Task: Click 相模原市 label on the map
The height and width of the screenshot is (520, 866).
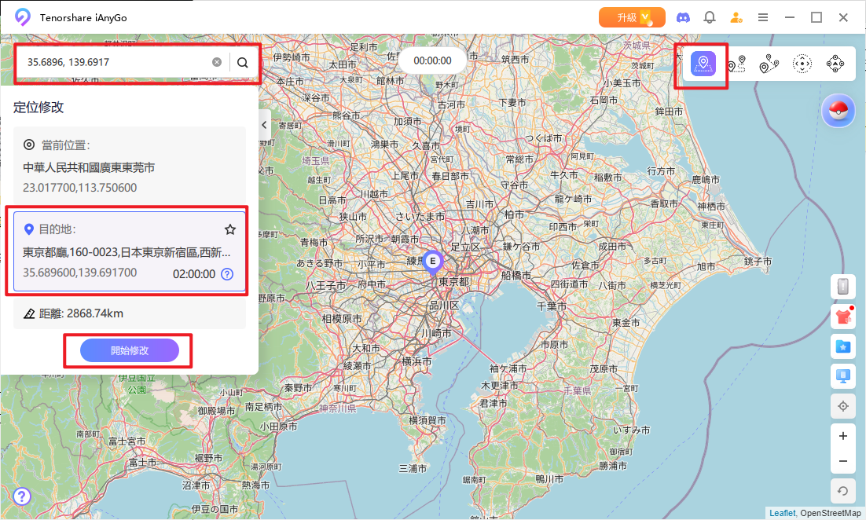Action: point(342,319)
